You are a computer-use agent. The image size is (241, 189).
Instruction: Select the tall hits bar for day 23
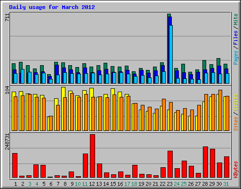169,49
